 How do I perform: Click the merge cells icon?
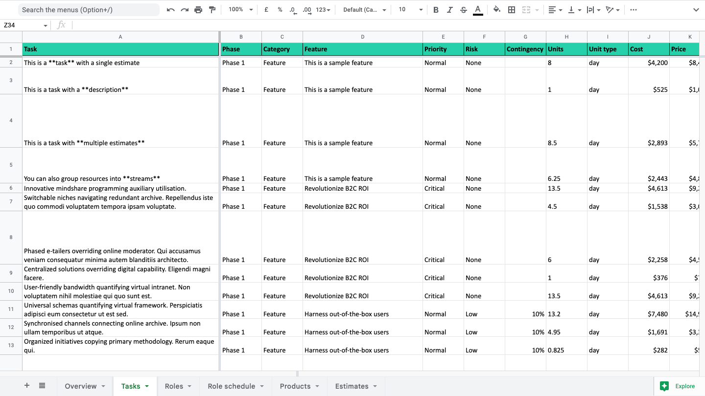(x=526, y=10)
